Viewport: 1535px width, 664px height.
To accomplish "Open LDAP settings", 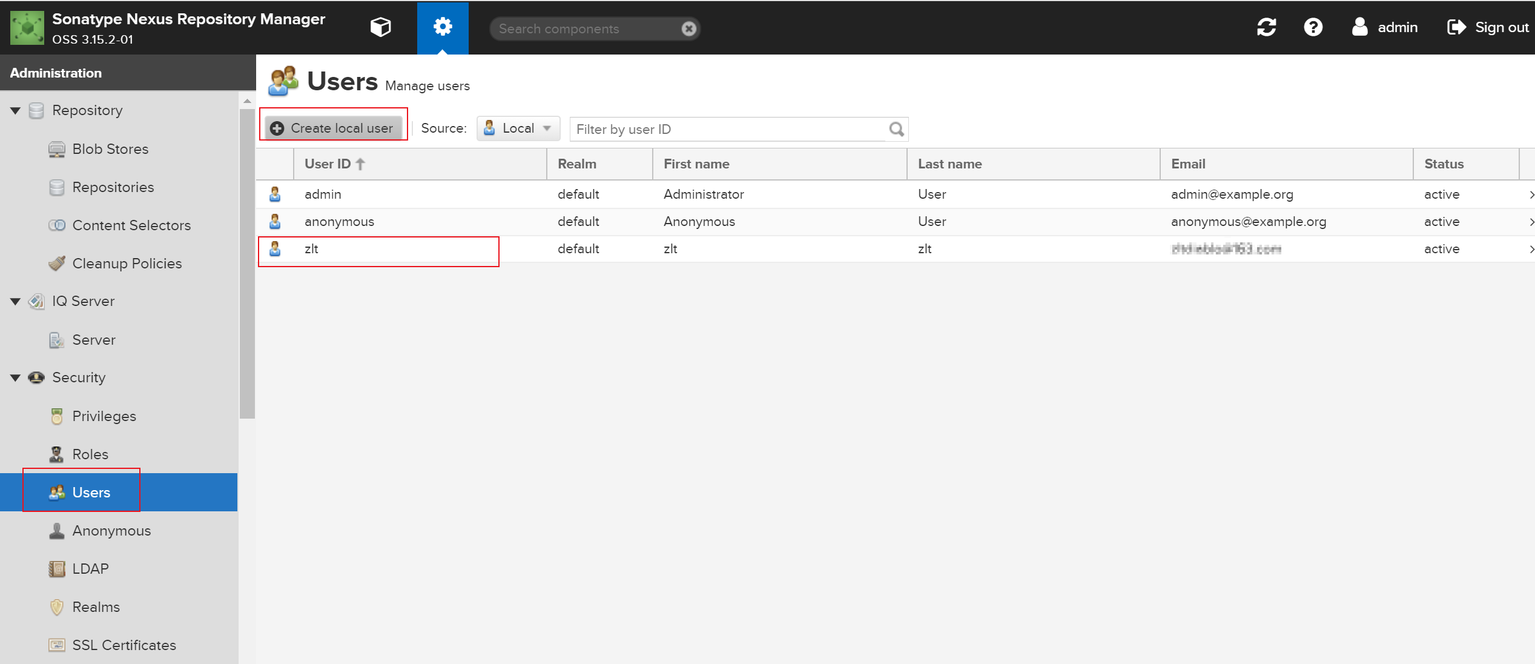I will [90, 569].
